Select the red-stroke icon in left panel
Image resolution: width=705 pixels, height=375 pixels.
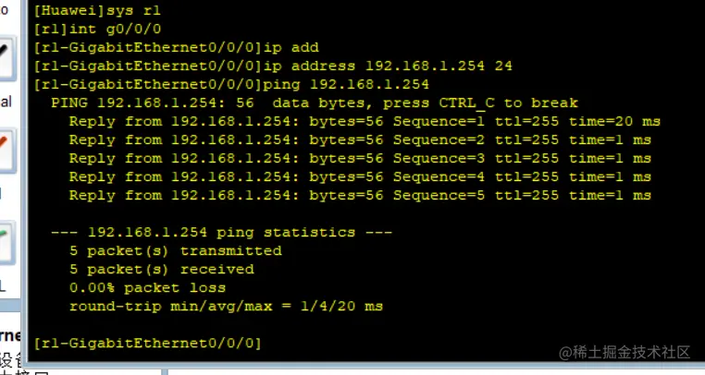coord(6,148)
